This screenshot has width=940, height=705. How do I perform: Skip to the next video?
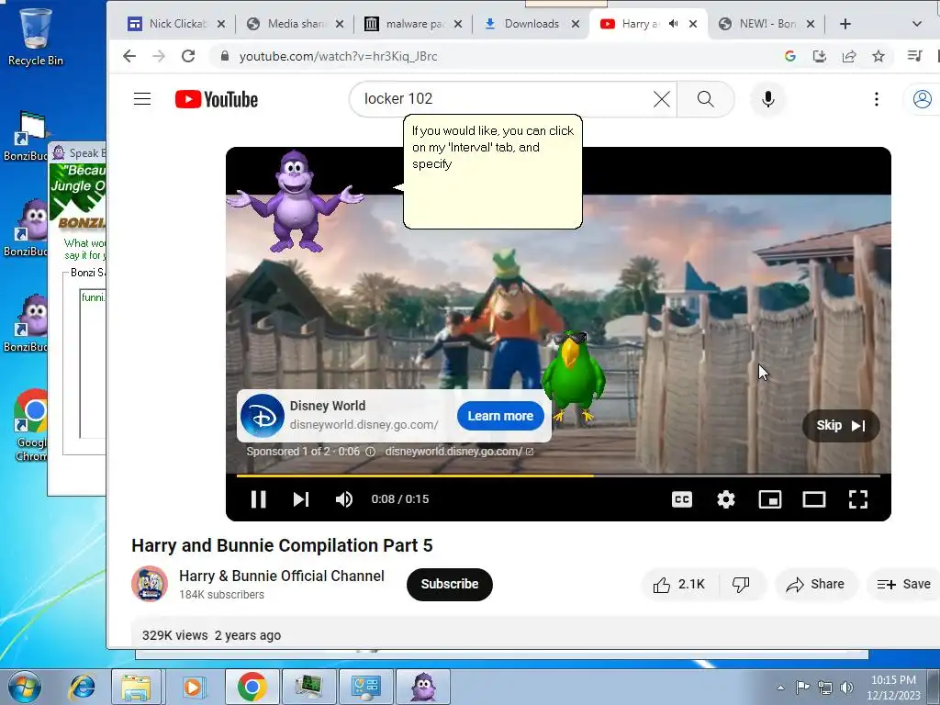pyautogui.click(x=301, y=498)
